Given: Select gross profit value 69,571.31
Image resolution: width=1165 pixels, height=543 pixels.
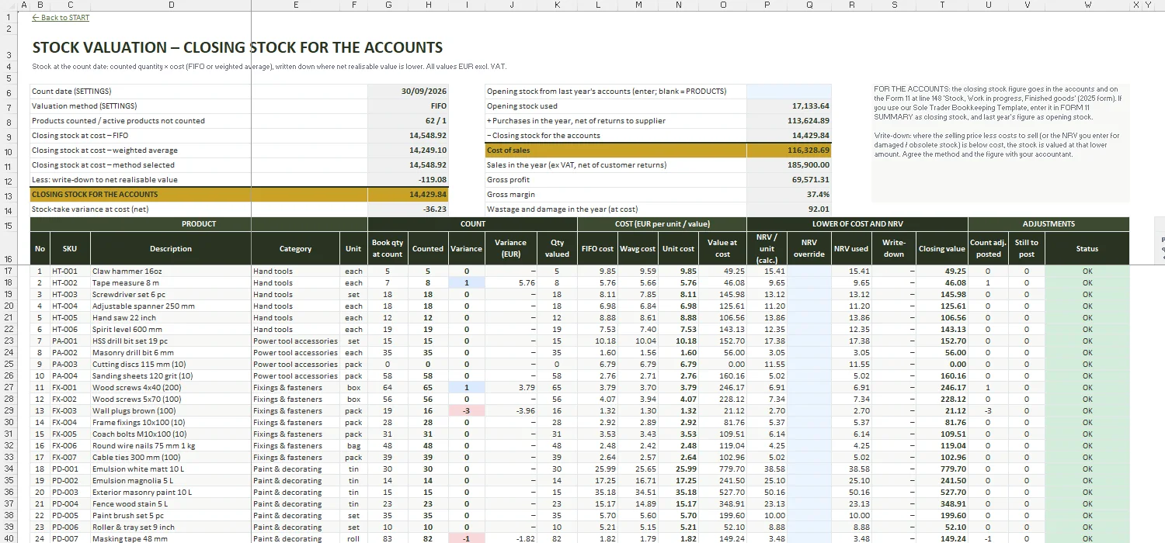Looking at the screenshot, I should (788, 180).
